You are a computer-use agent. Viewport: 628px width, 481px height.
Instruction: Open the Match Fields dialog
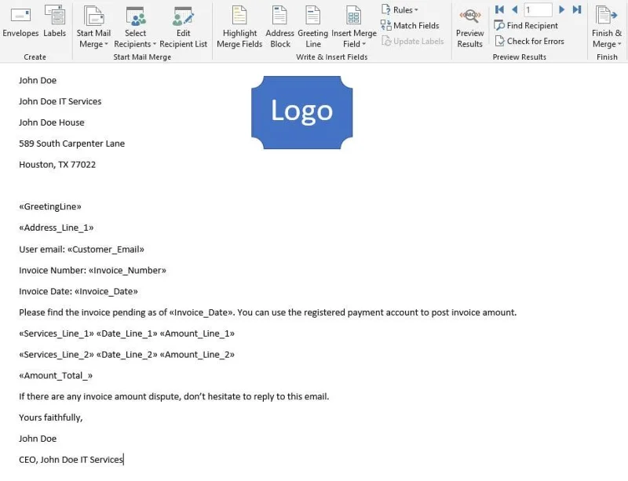[410, 24]
